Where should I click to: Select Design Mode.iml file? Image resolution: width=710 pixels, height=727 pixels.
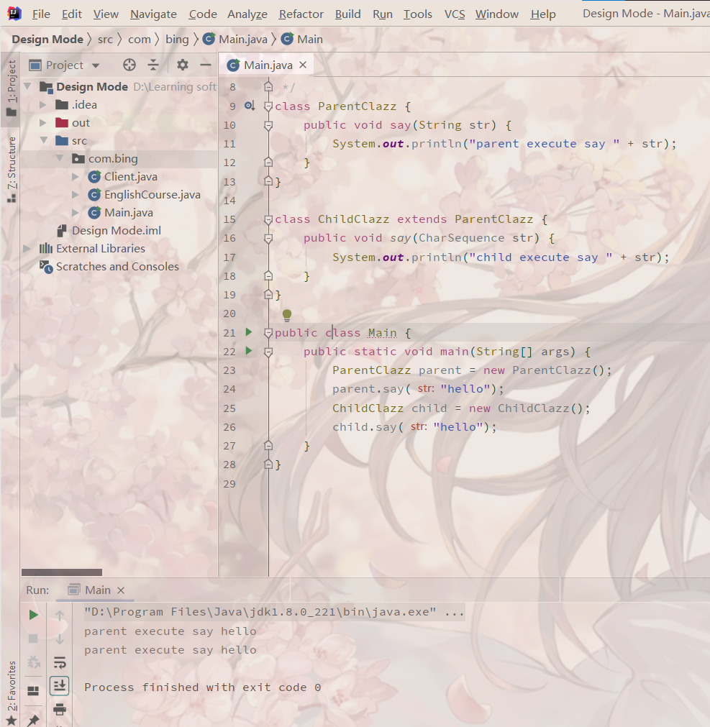click(117, 230)
